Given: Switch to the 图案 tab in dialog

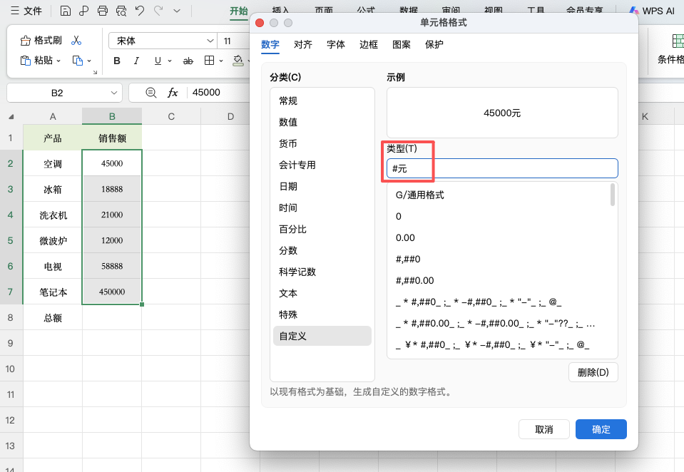Looking at the screenshot, I should (402, 44).
